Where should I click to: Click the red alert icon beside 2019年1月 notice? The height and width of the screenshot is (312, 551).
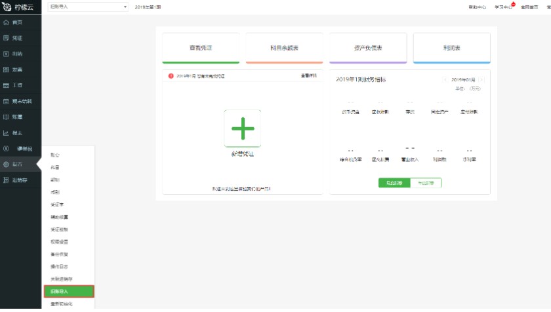pyautogui.click(x=171, y=76)
